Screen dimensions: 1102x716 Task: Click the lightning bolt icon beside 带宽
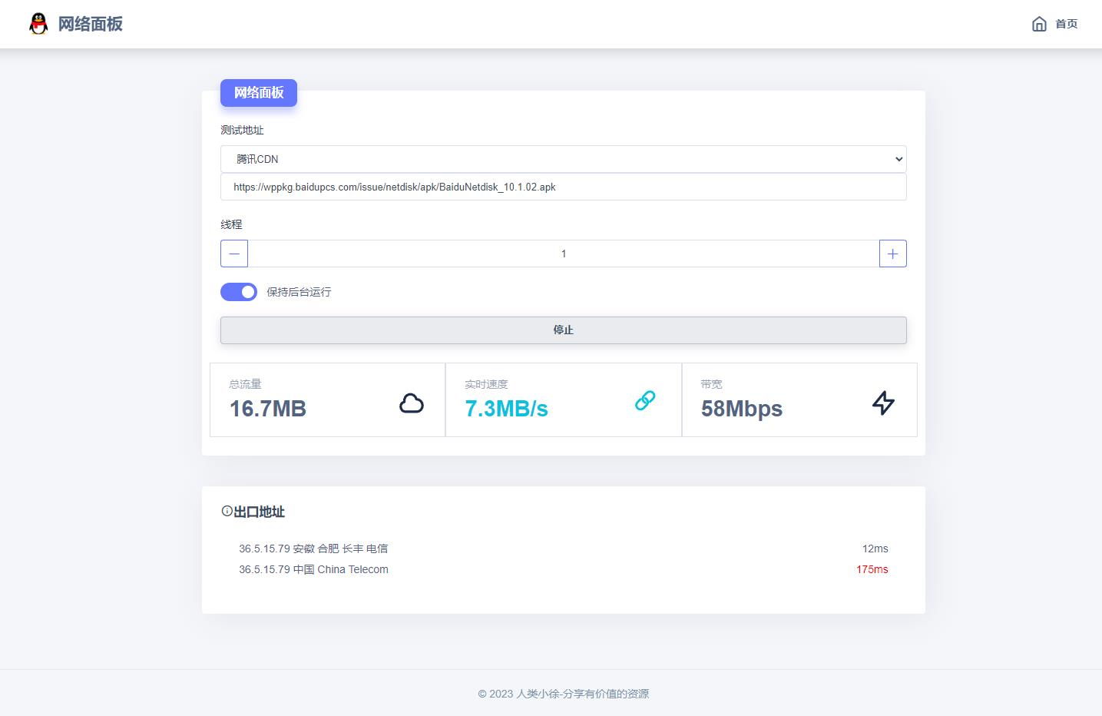coord(884,403)
